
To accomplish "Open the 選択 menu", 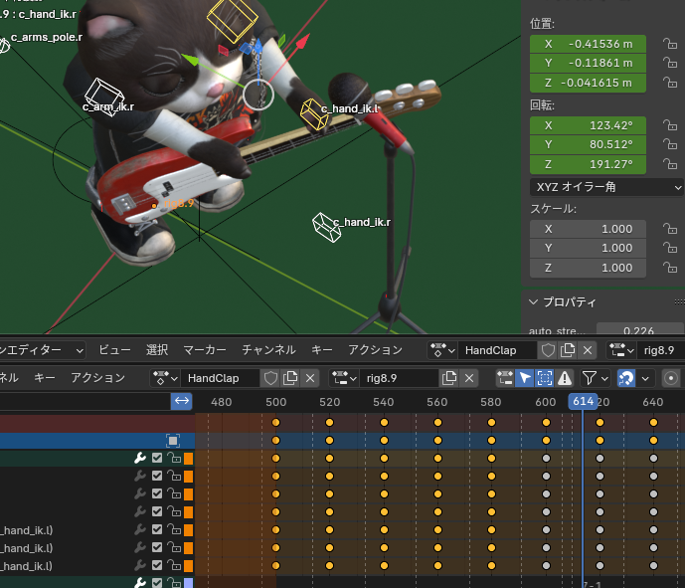I will (x=157, y=350).
